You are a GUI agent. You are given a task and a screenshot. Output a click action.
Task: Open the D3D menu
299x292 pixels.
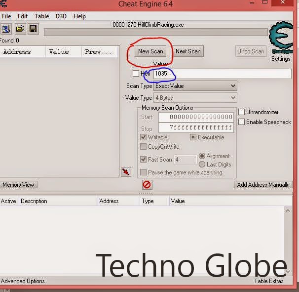(x=61, y=16)
